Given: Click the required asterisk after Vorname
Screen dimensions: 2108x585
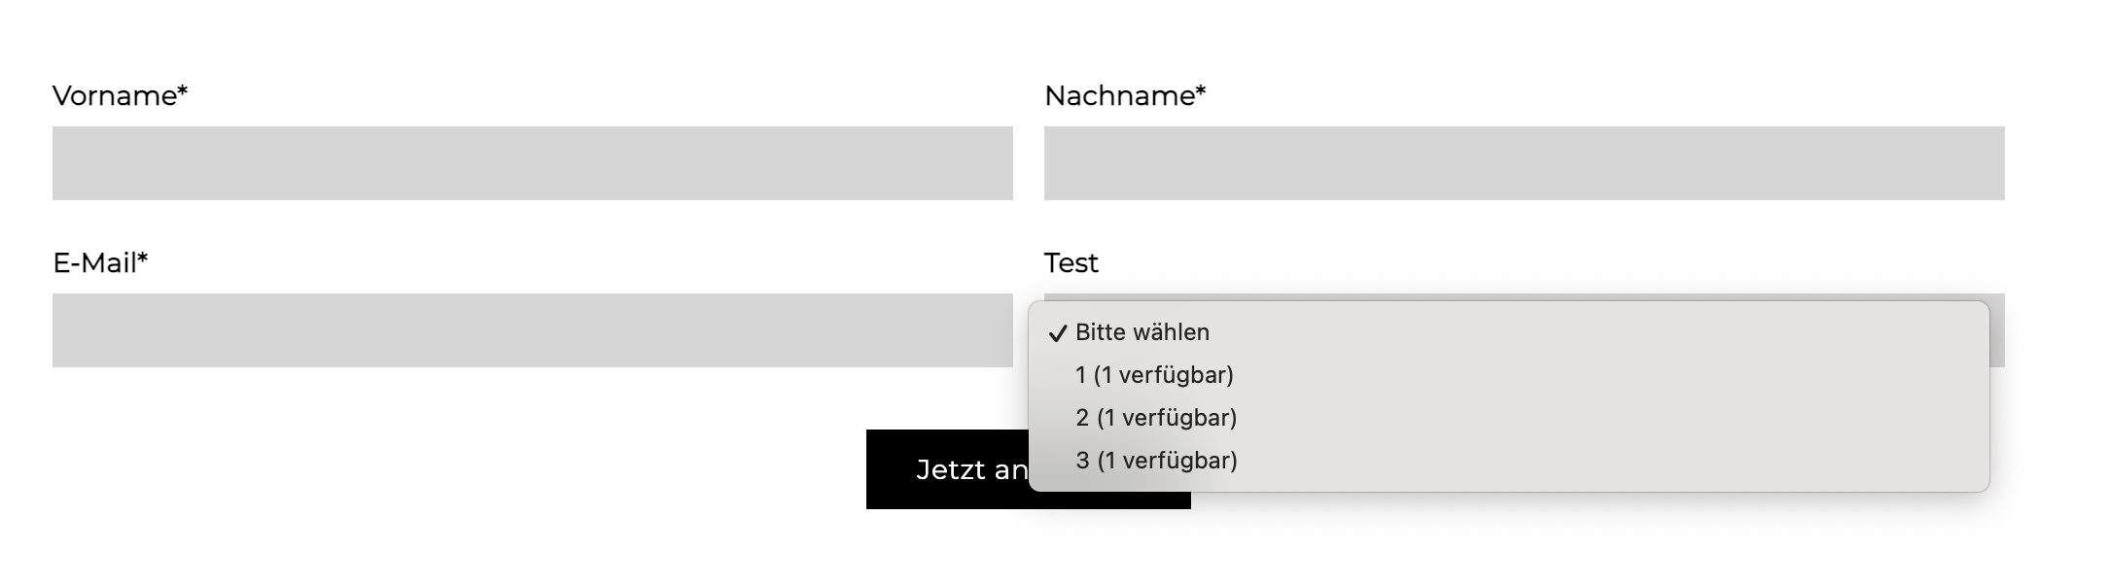Looking at the screenshot, I should [183, 91].
